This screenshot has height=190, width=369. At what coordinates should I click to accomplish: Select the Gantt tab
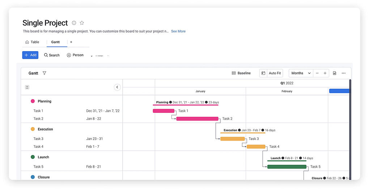(x=55, y=42)
